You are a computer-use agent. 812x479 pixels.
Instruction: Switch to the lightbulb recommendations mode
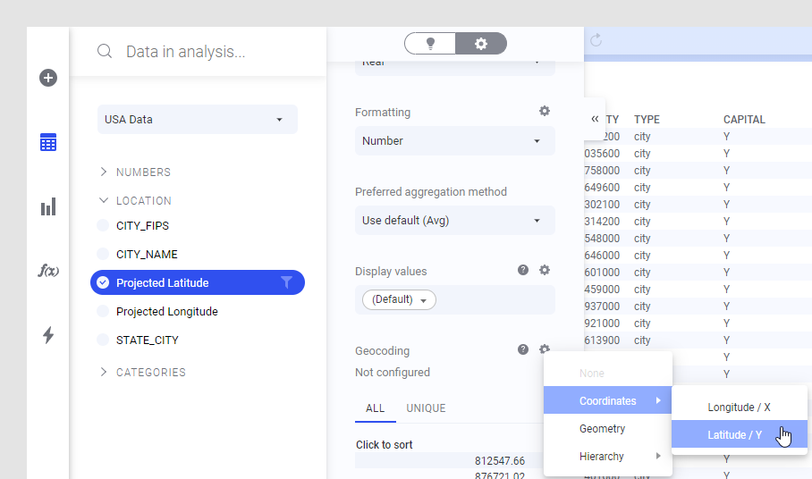tap(430, 44)
